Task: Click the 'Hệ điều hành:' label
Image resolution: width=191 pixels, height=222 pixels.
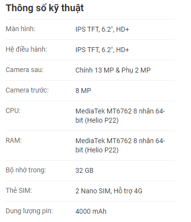Action: click(x=26, y=49)
